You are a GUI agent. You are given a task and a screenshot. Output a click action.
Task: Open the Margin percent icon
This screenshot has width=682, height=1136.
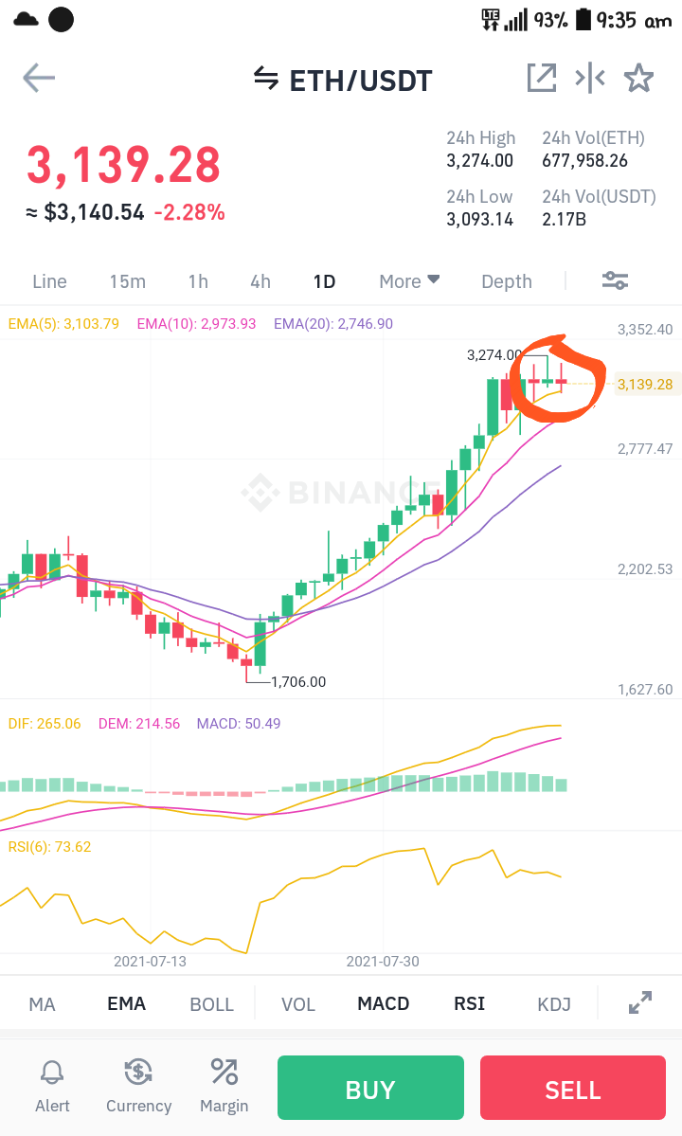tap(224, 1072)
